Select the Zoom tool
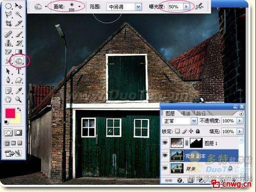This screenshot has height=192, width=256. [18, 100]
